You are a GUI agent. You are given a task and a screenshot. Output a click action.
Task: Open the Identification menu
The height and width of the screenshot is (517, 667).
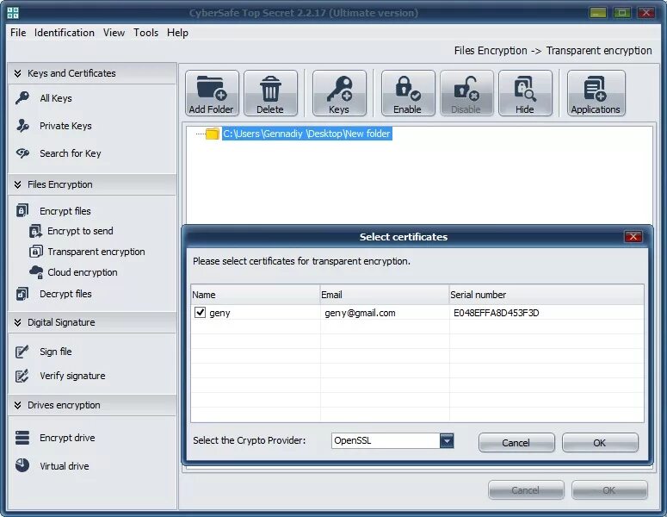pos(65,33)
